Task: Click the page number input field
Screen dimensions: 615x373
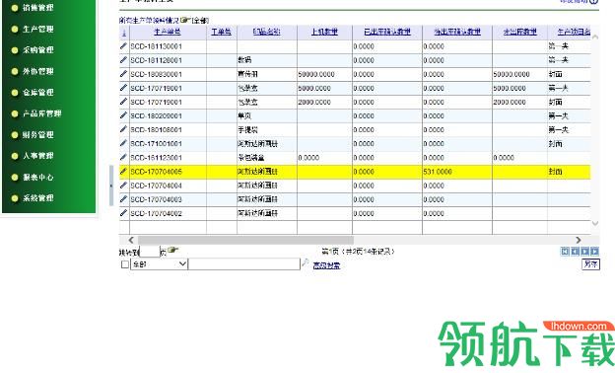Action: pos(150,252)
